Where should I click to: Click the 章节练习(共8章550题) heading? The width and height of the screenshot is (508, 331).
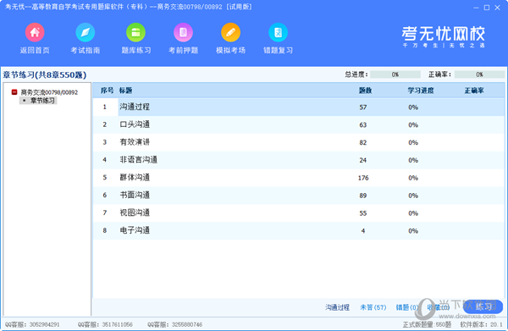[x=45, y=75]
